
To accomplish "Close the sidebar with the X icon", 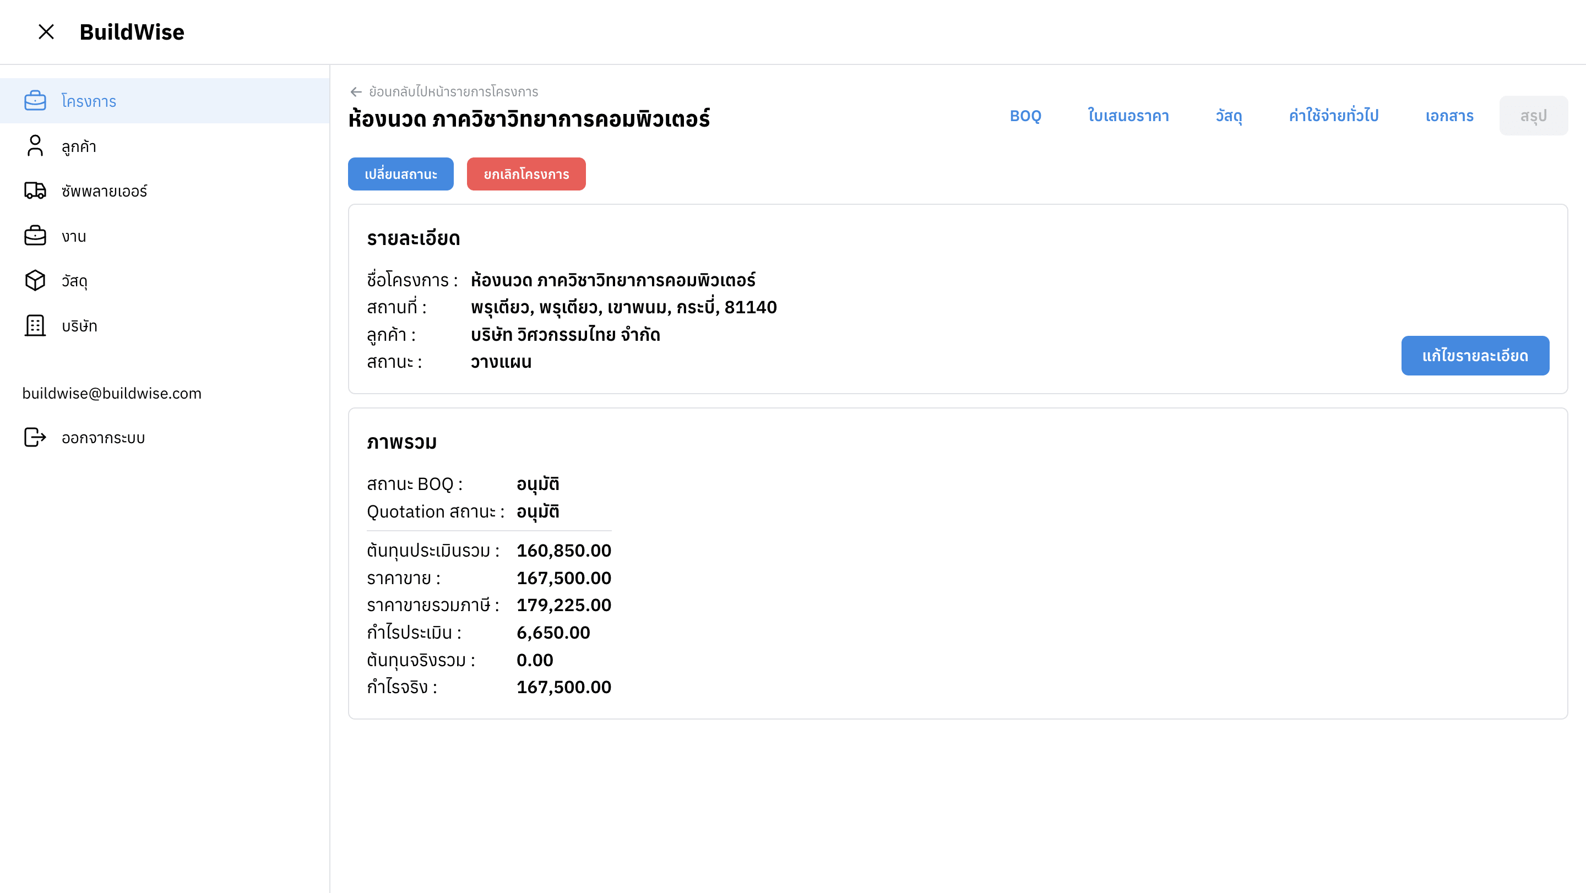I will pyautogui.click(x=46, y=31).
